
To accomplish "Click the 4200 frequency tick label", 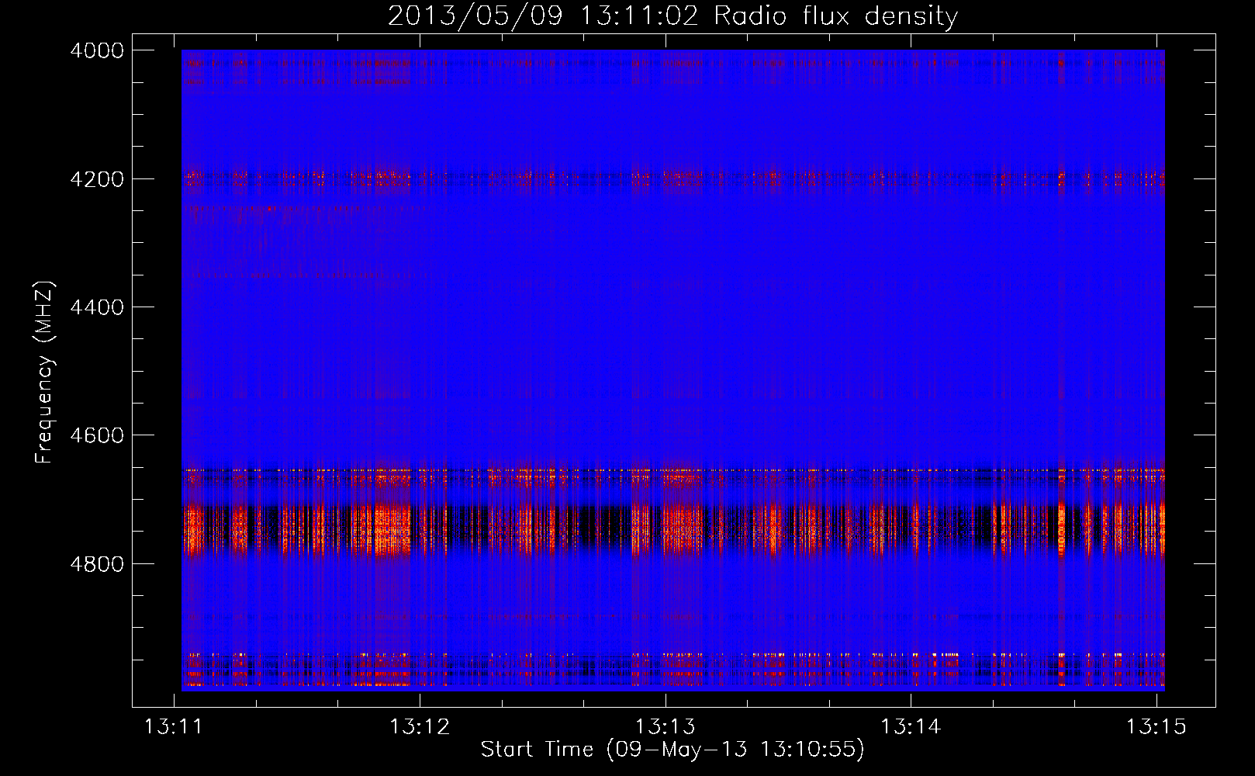I will (x=97, y=179).
